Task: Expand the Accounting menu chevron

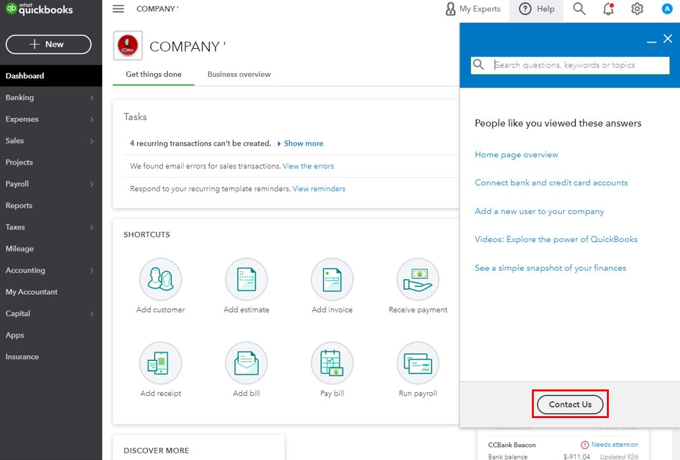Action: click(x=92, y=271)
